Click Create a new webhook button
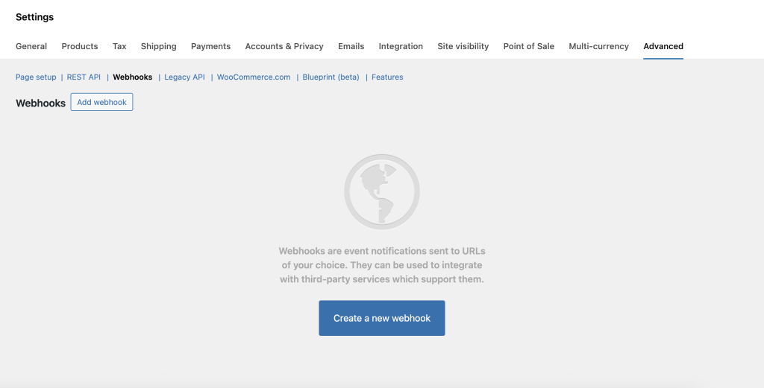 382,318
